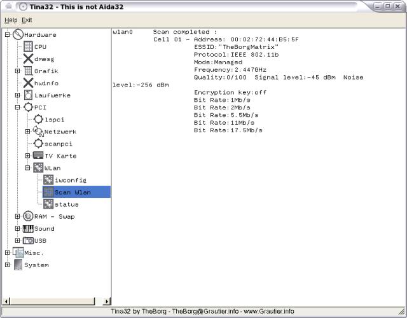
Task: Select the scanpci tree label
Action: coord(59,144)
